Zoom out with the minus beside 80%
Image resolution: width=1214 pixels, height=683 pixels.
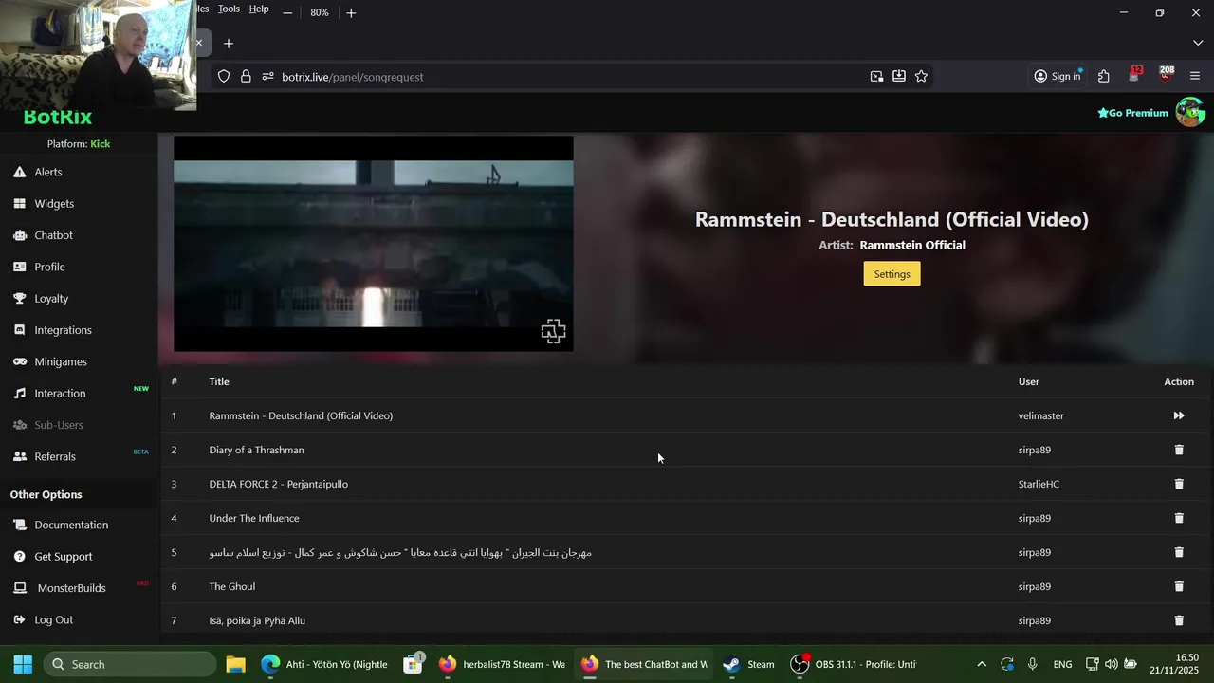click(287, 12)
